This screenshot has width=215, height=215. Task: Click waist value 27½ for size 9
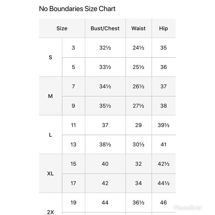pos(138,106)
